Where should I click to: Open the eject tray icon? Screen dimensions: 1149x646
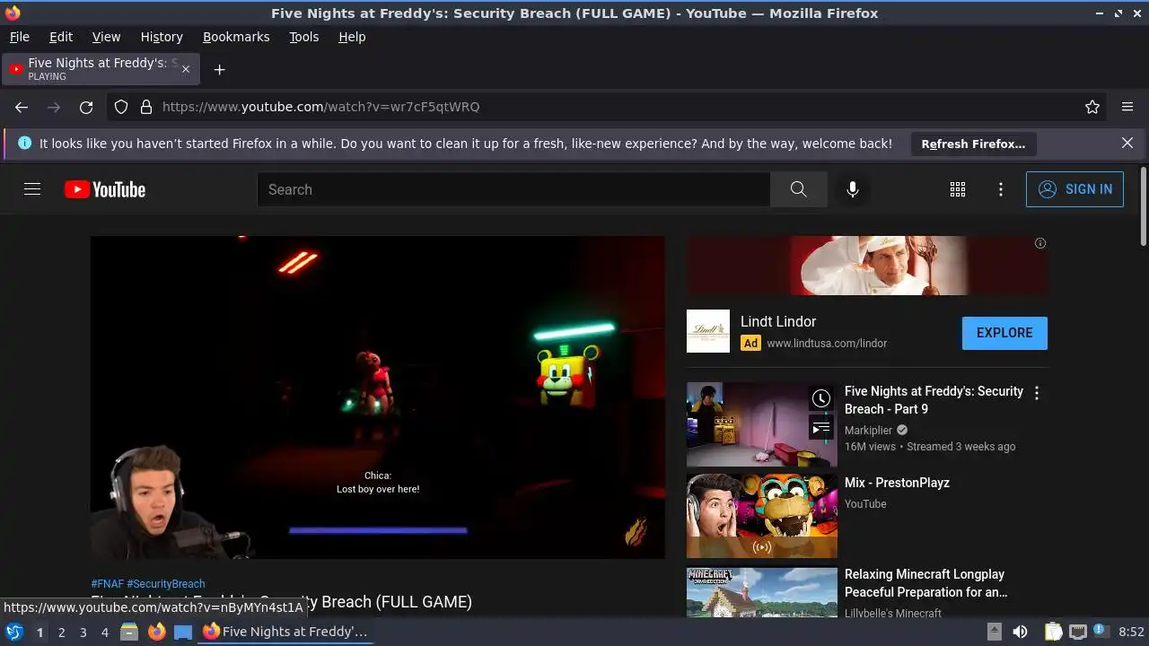994,632
